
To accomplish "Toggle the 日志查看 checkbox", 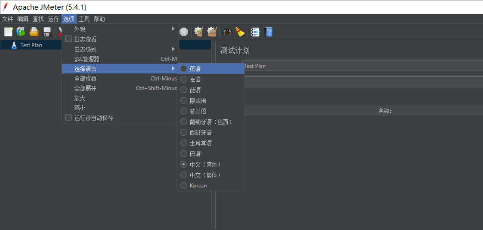I will pos(69,39).
